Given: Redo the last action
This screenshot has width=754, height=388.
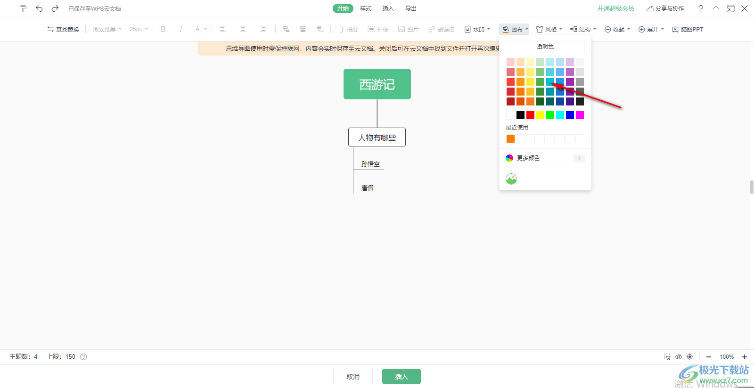Looking at the screenshot, I should pos(55,8).
